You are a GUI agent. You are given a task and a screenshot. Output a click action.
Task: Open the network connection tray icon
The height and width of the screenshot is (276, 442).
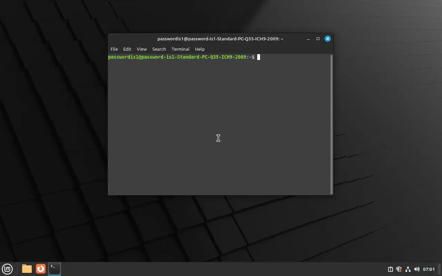408,269
